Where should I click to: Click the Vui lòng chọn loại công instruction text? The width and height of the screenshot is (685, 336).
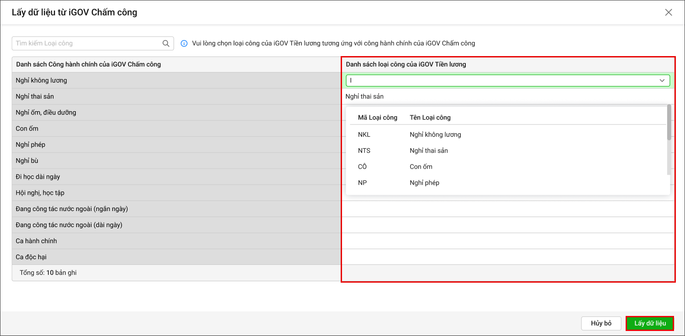pos(334,43)
